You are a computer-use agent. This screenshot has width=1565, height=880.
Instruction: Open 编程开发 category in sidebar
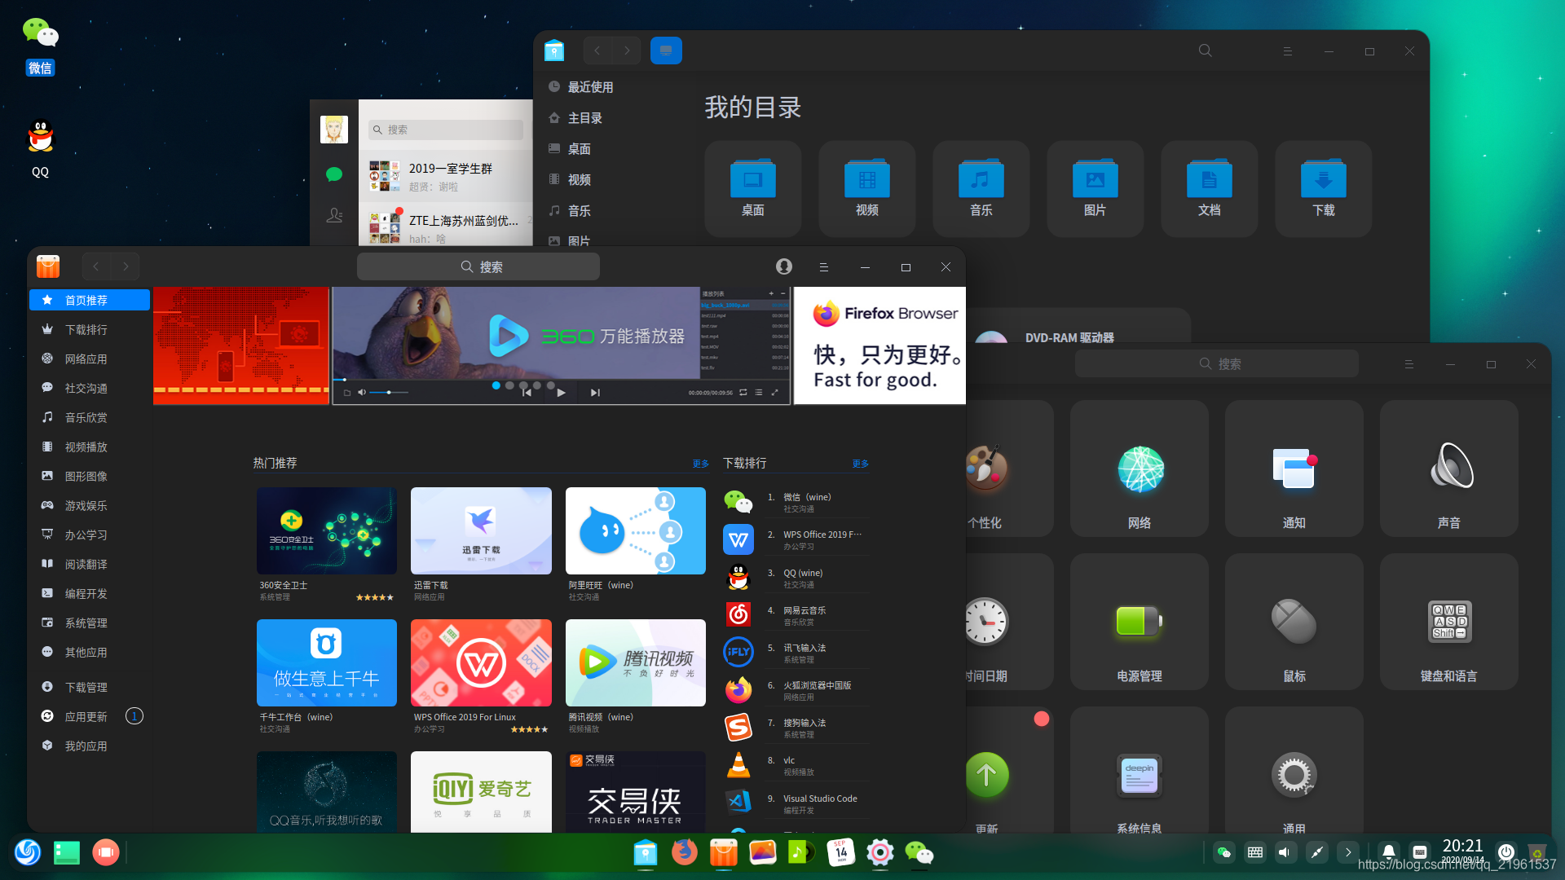pyautogui.click(x=90, y=593)
